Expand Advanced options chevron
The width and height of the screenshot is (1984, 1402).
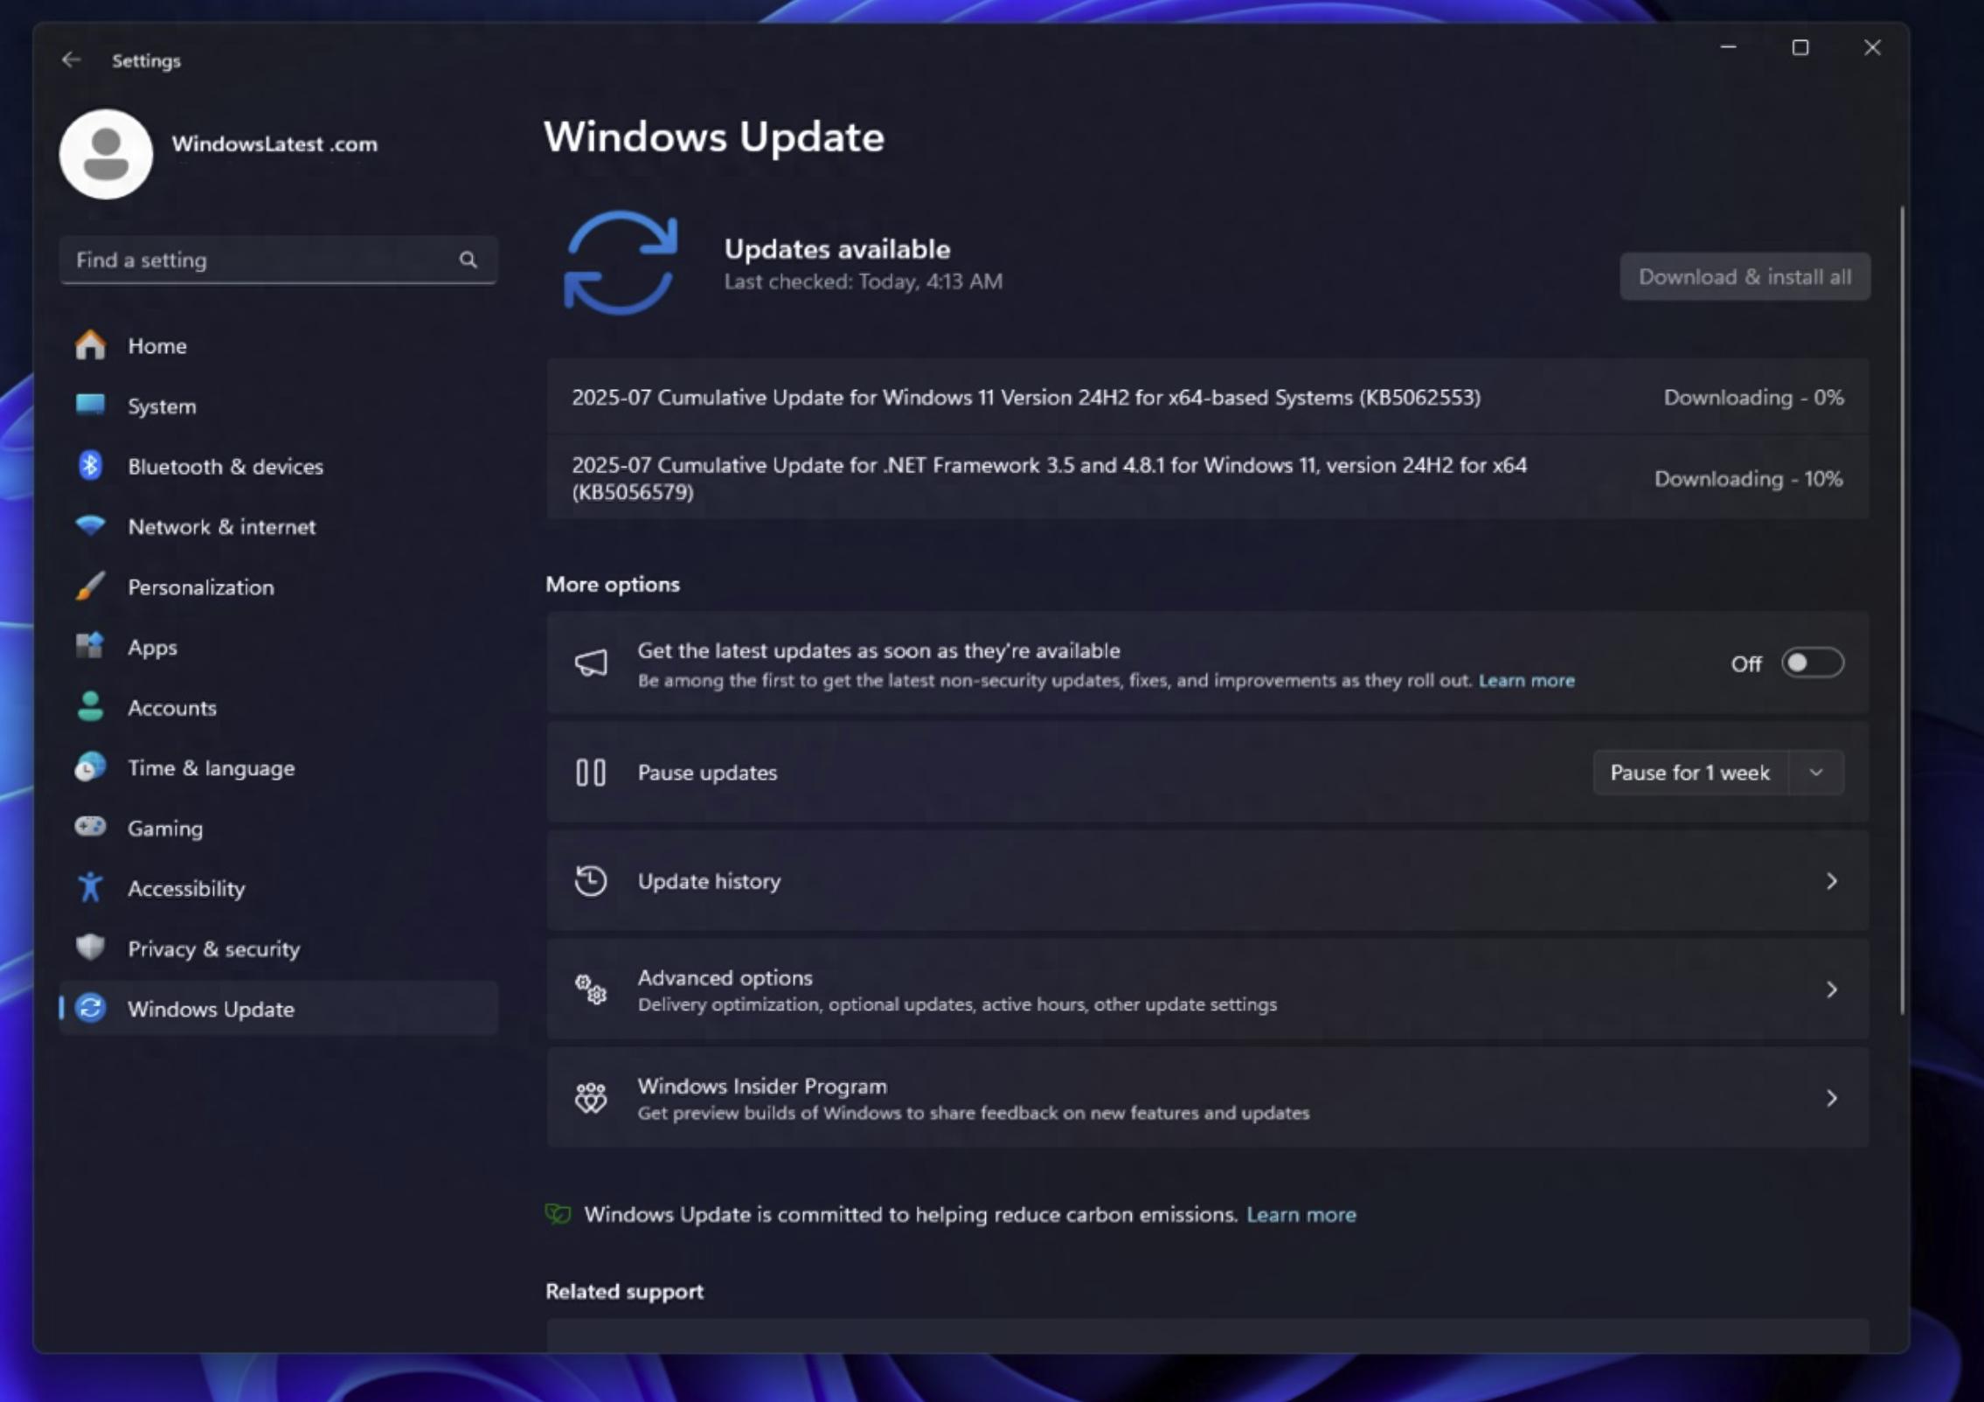(1831, 989)
